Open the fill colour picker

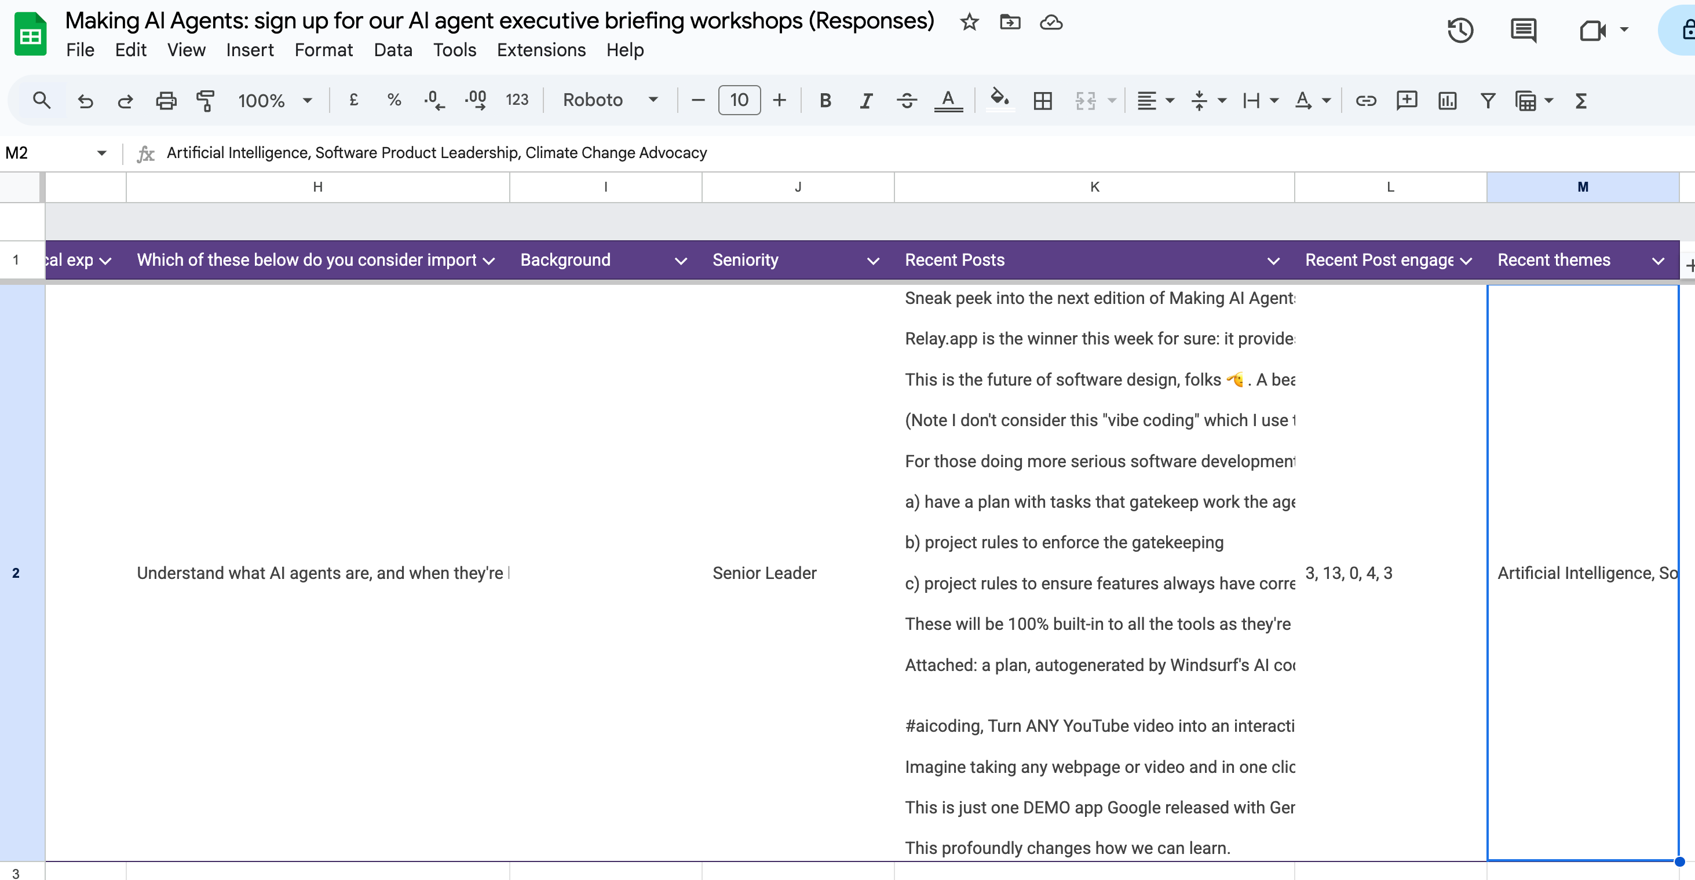pyautogui.click(x=999, y=100)
